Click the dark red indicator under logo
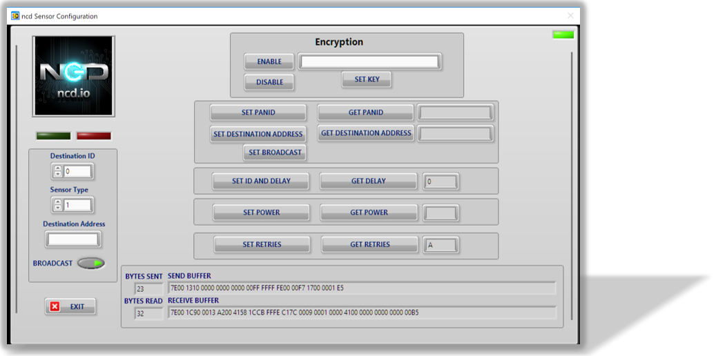This screenshot has height=356, width=716. [x=94, y=136]
